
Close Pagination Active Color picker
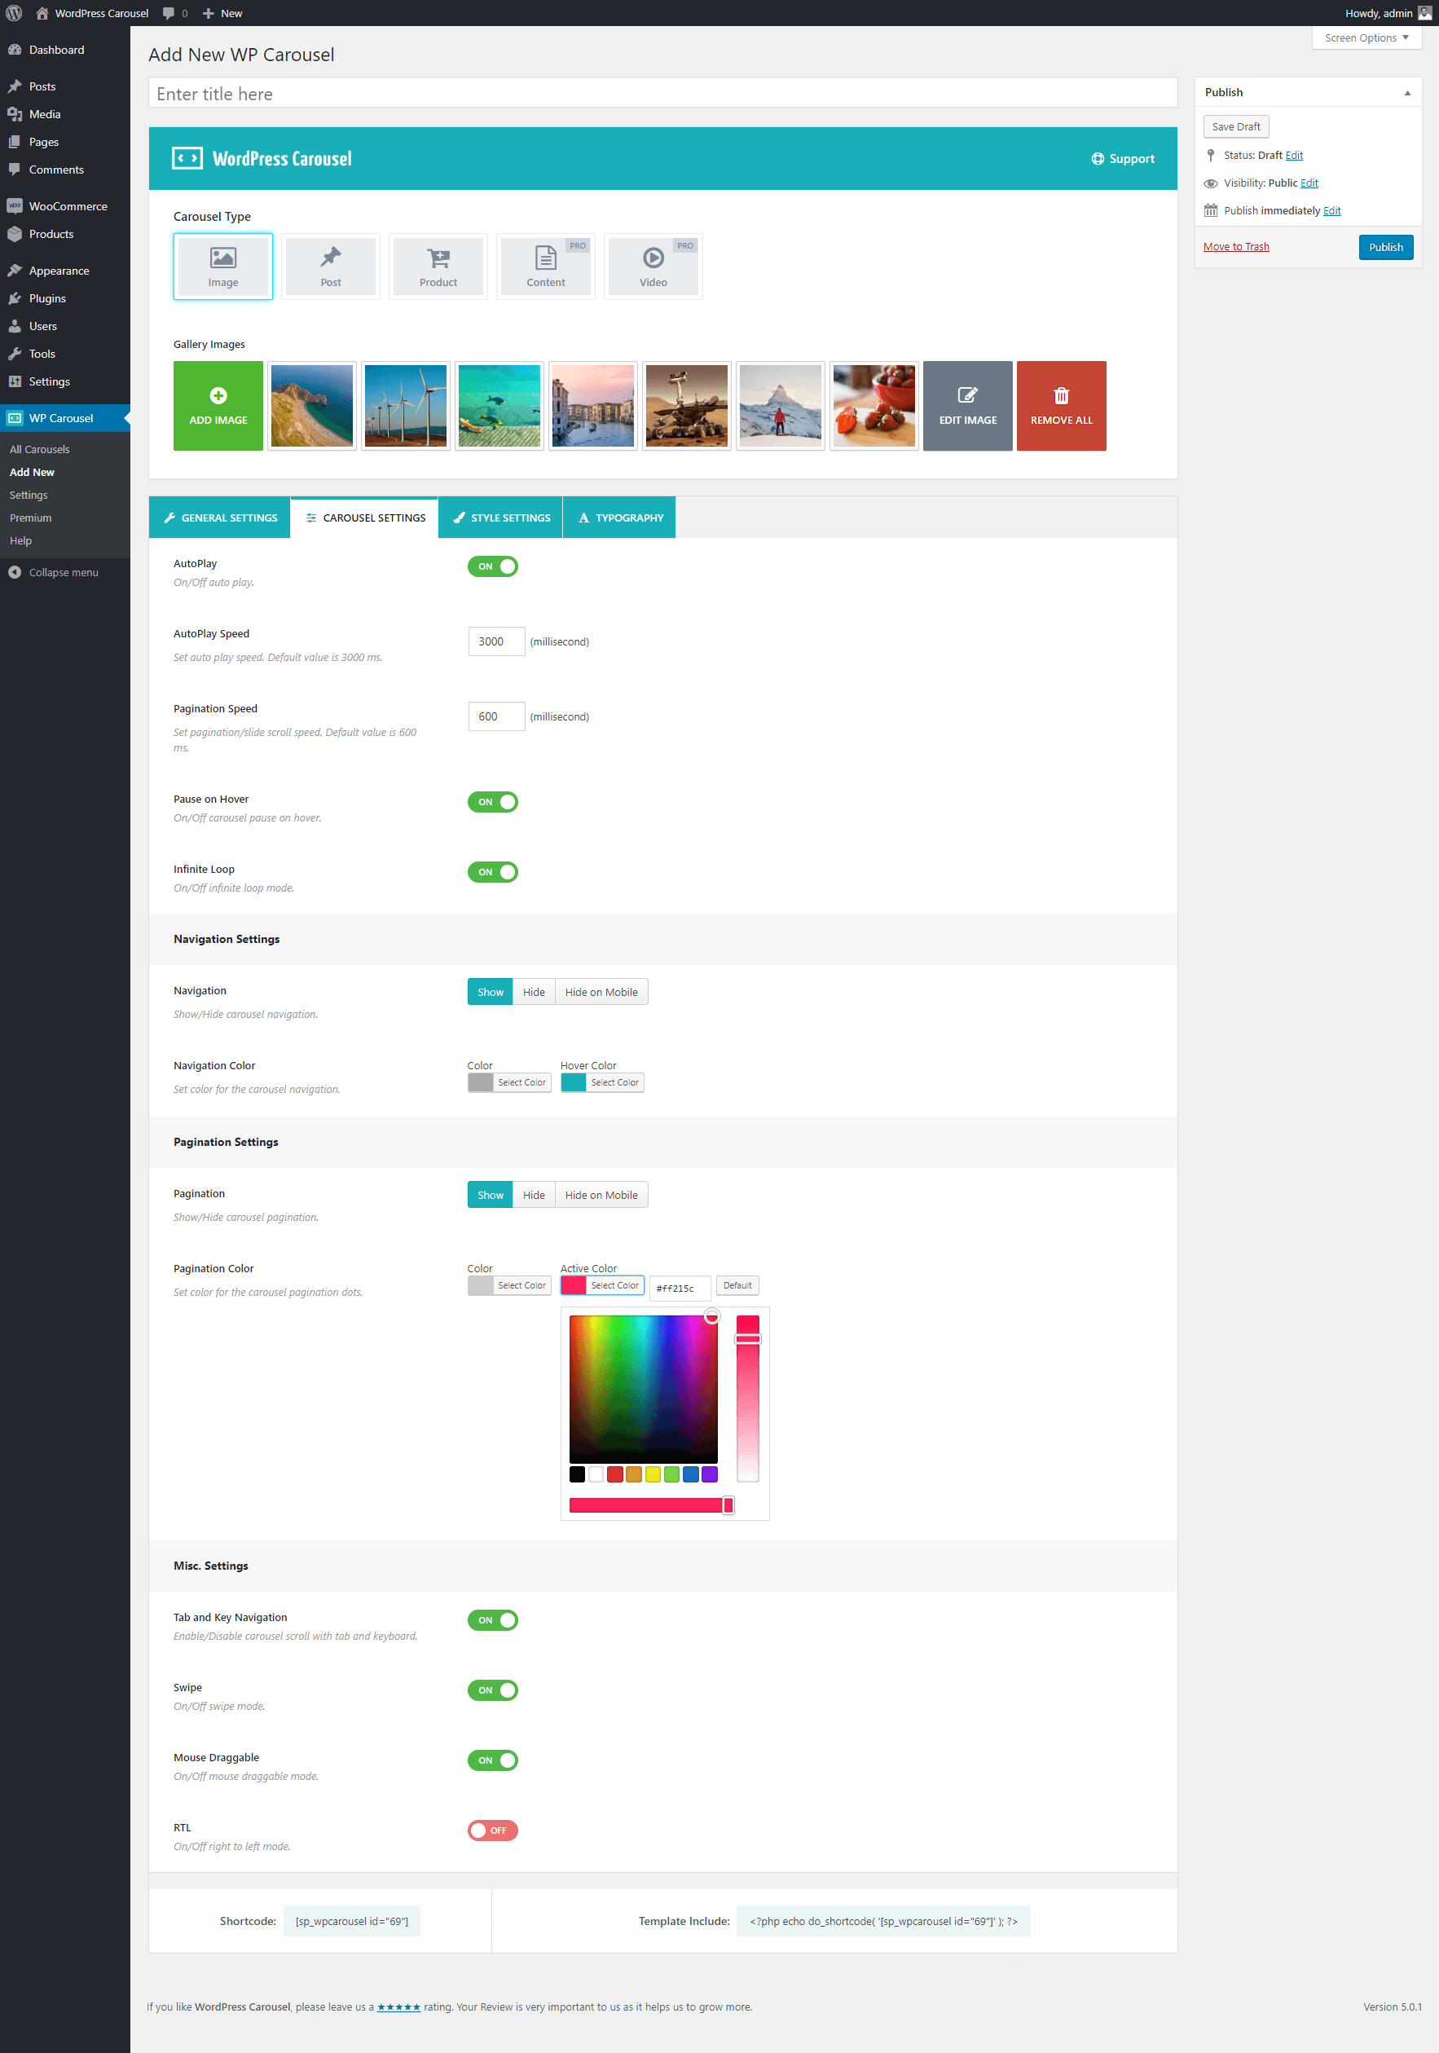coord(602,1286)
